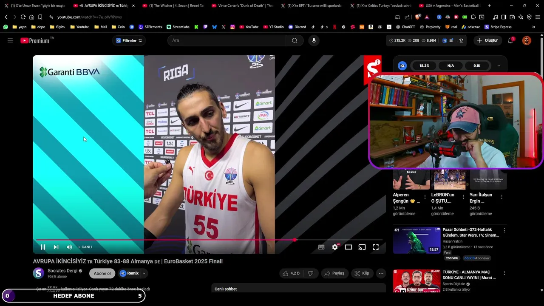Open options for TÜRKİYE - ALMANYA video
The width and height of the screenshot is (544, 306).
(x=504, y=273)
